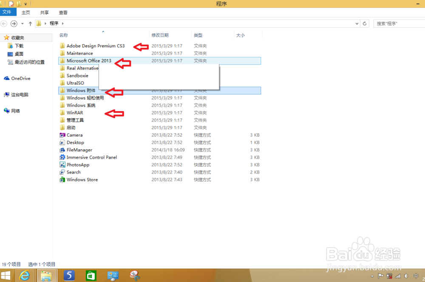The width and height of the screenshot is (425, 282).
Task: Click the Adobe Design Premium CS3 folder icon
Action: click(x=62, y=46)
